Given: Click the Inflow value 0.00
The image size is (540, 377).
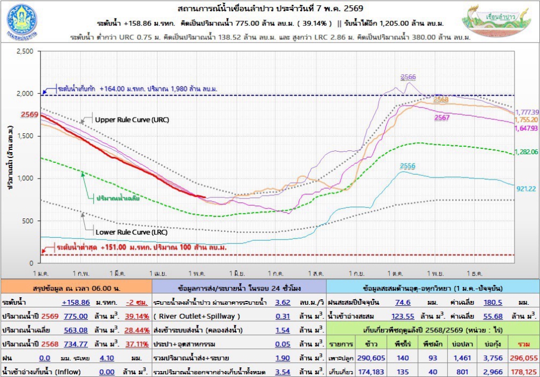Looking at the screenshot, I should click(x=107, y=372).
